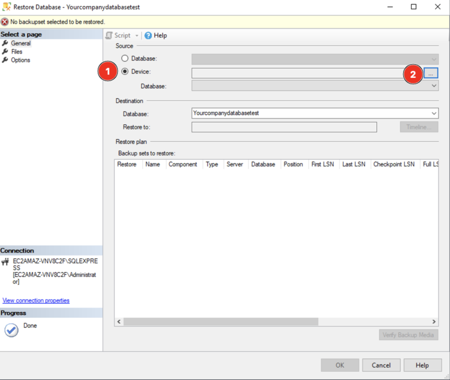
Task: Open the greyed Source Database dropdown
Action: pyautogui.click(x=315, y=59)
